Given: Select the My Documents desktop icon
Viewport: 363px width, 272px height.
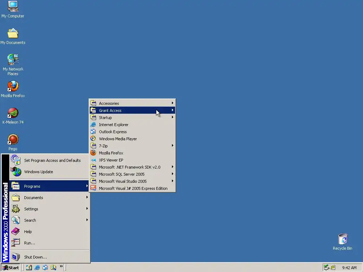Looking at the screenshot, I should (13, 36).
